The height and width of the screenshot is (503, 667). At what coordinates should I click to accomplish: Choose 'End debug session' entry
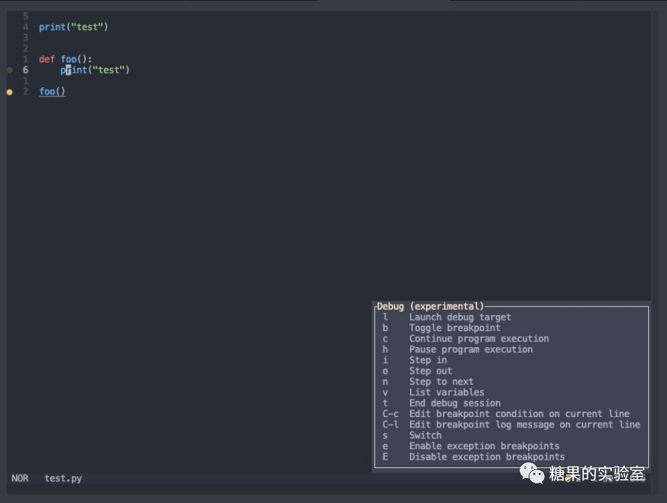(512, 403)
